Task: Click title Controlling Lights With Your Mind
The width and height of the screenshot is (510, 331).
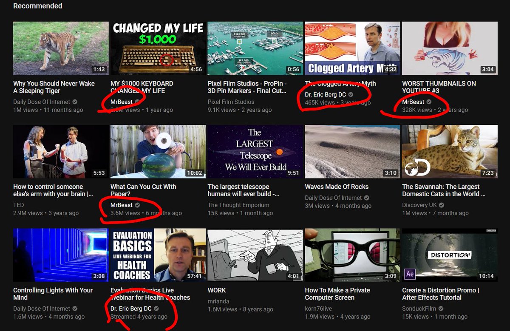Action: point(53,294)
